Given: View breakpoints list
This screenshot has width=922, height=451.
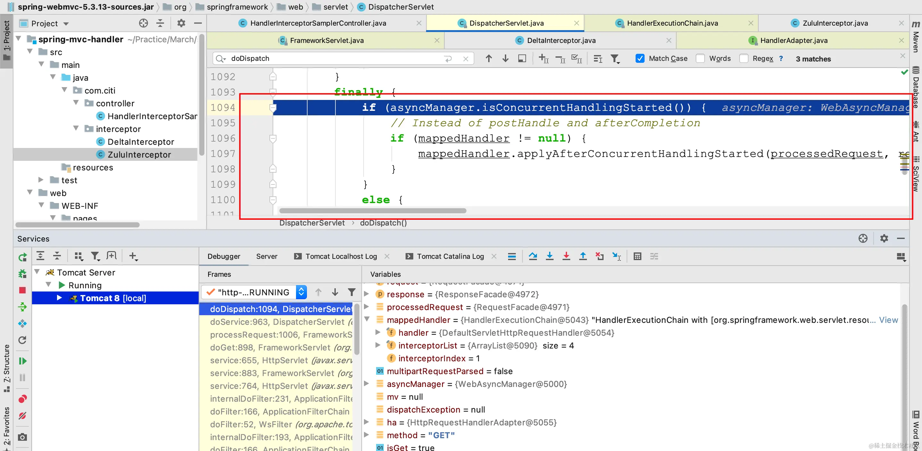Looking at the screenshot, I should 22,399.
